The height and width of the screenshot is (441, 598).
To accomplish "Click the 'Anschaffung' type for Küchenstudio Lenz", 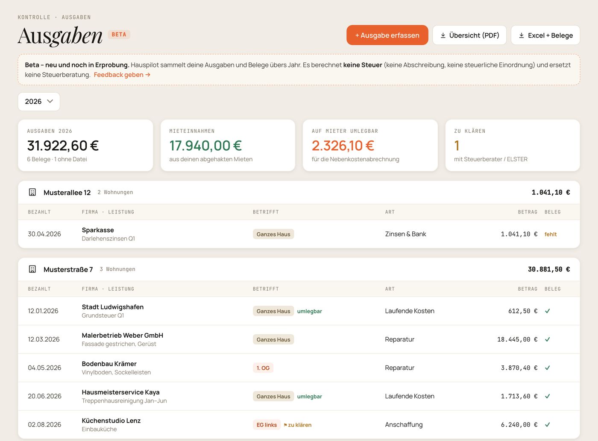I will pyautogui.click(x=404, y=424).
